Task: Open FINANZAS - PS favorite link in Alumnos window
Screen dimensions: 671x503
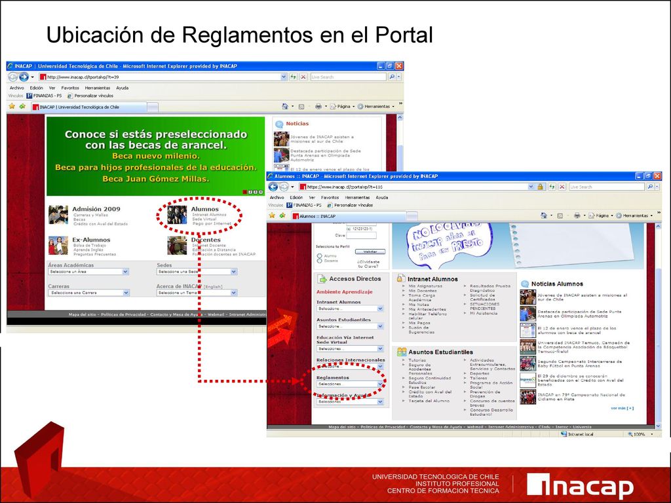Action: 304,205
